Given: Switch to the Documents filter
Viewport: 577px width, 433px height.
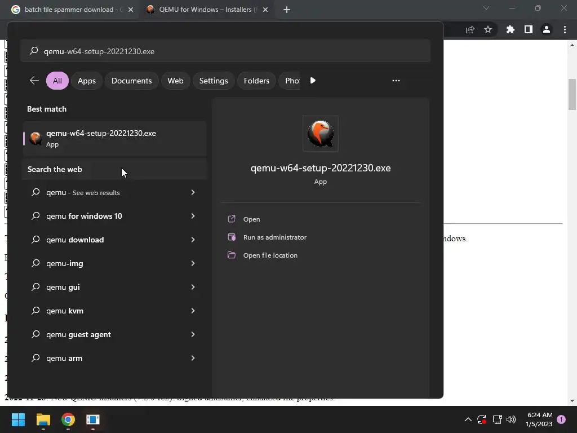Looking at the screenshot, I should [131, 81].
